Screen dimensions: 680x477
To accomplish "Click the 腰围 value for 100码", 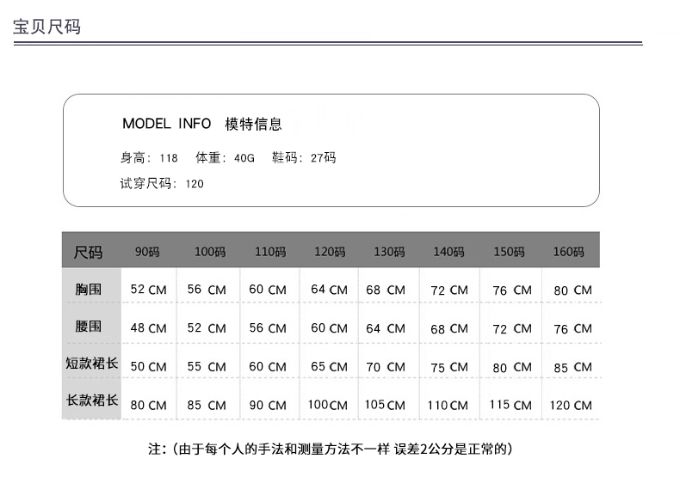I will (207, 328).
